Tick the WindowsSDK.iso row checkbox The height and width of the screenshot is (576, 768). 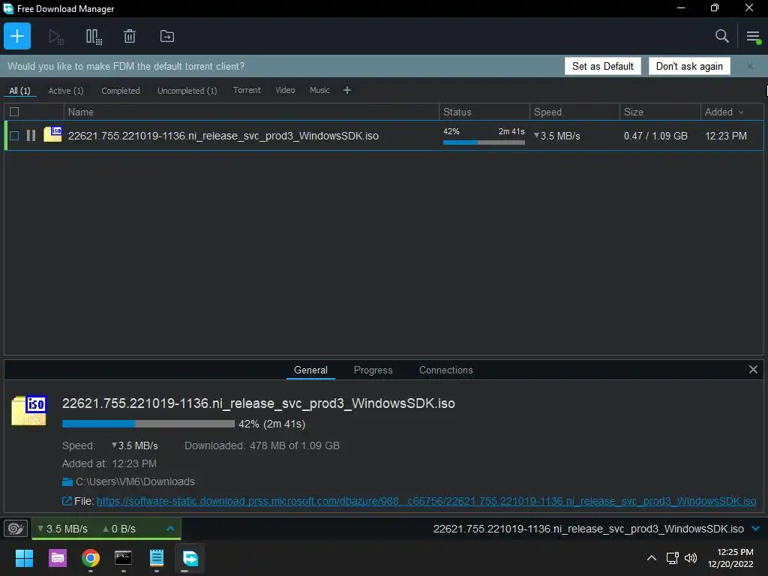[14, 136]
